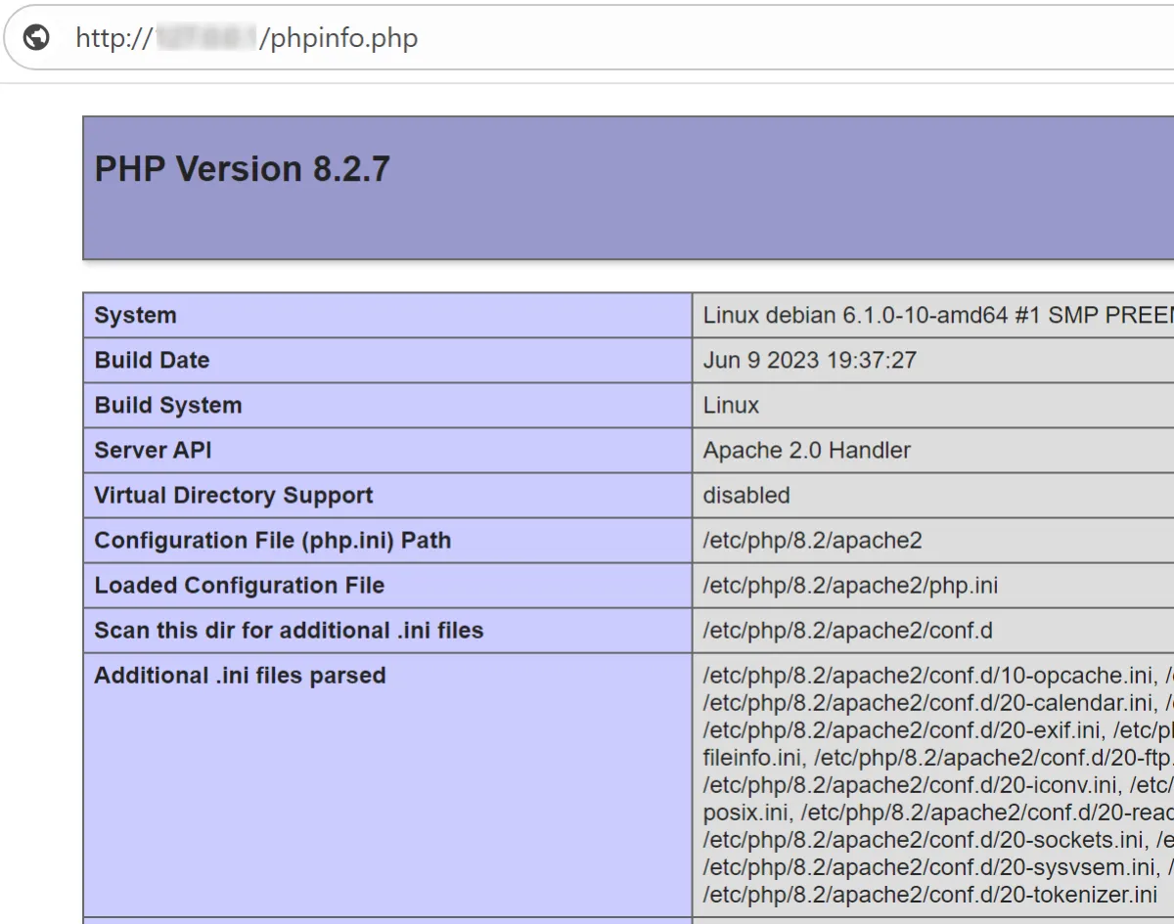1174x924 pixels.
Task: Click the Virtual Directory Support label
Action: point(233,496)
